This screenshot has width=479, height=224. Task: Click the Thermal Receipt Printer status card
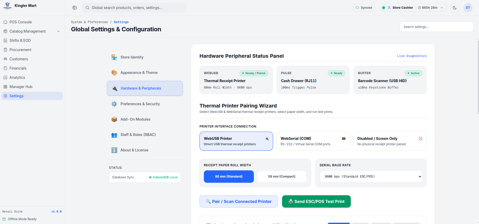236,80
